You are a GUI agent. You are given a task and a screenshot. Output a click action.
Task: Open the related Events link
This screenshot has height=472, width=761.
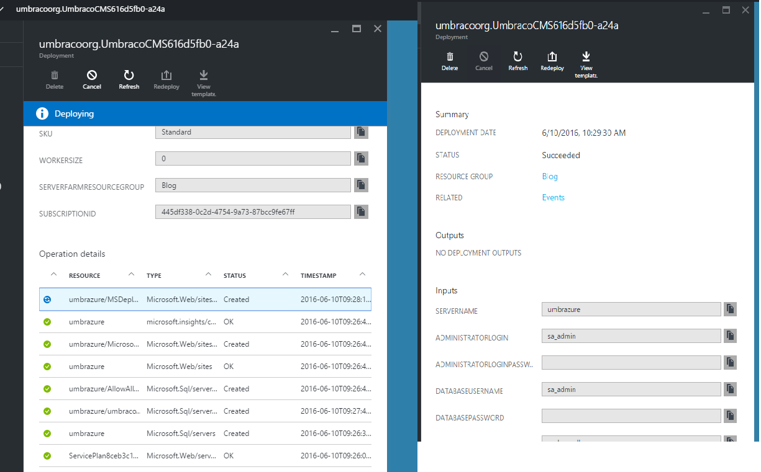click(x=553, y=197)
